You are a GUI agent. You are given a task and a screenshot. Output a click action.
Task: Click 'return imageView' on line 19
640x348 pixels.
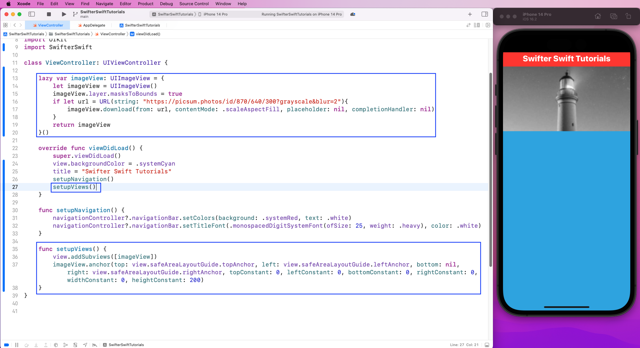click(x=82, y=125)
